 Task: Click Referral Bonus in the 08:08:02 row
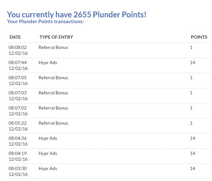tap(53, 47)
